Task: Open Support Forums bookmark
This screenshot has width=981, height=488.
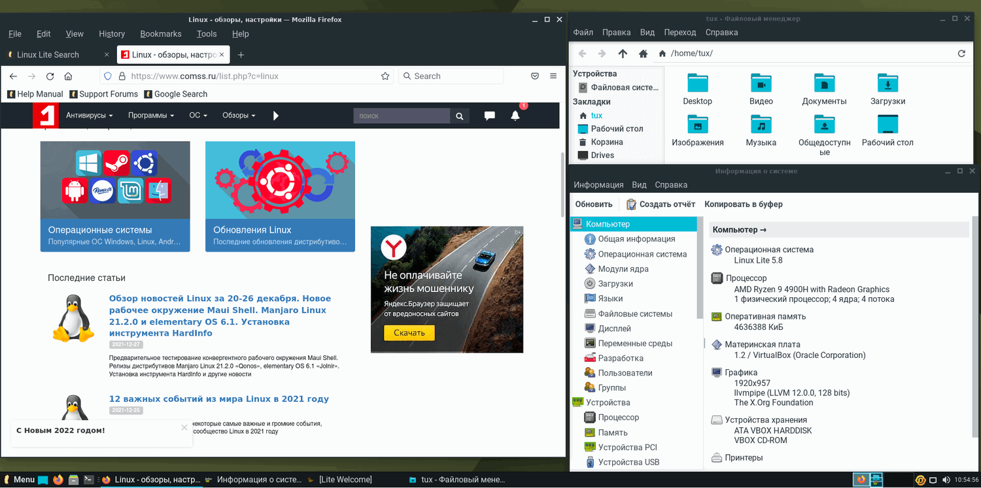Action: (x=103, y=94)
